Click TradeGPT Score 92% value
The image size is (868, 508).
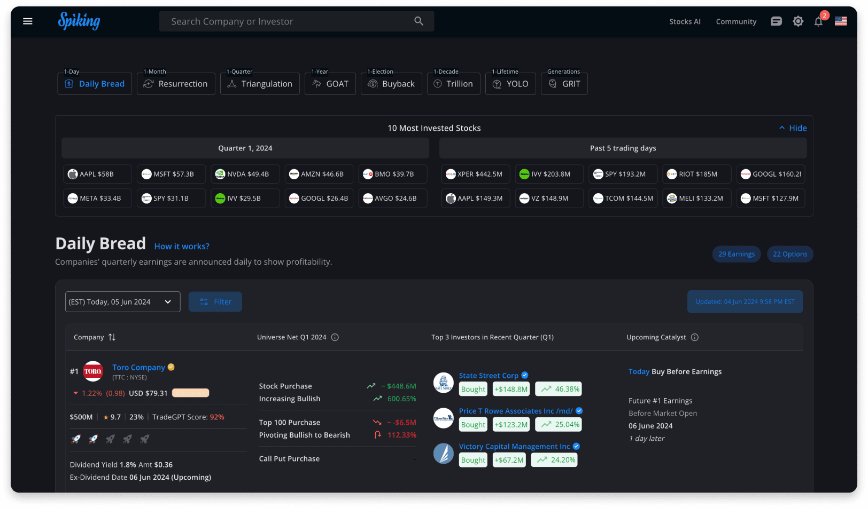tap(217, 417)
